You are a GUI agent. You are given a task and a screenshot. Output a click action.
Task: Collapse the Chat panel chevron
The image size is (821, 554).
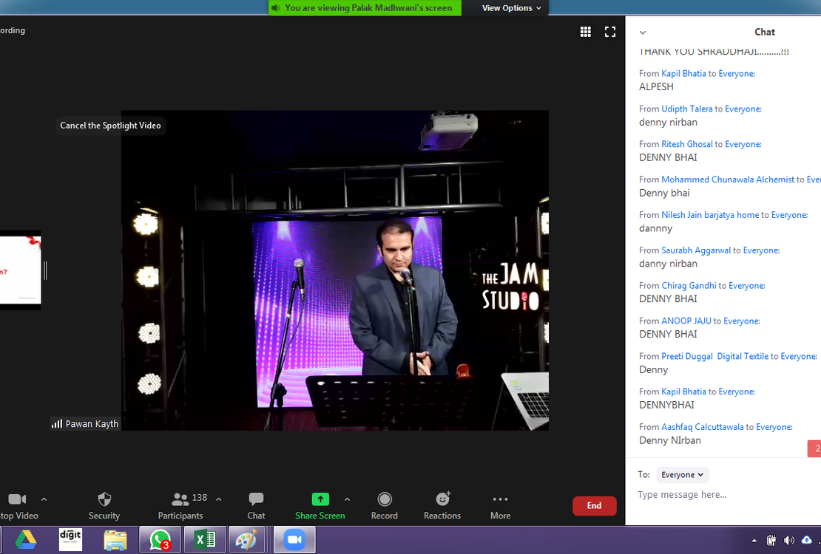(x=643, y=33)
